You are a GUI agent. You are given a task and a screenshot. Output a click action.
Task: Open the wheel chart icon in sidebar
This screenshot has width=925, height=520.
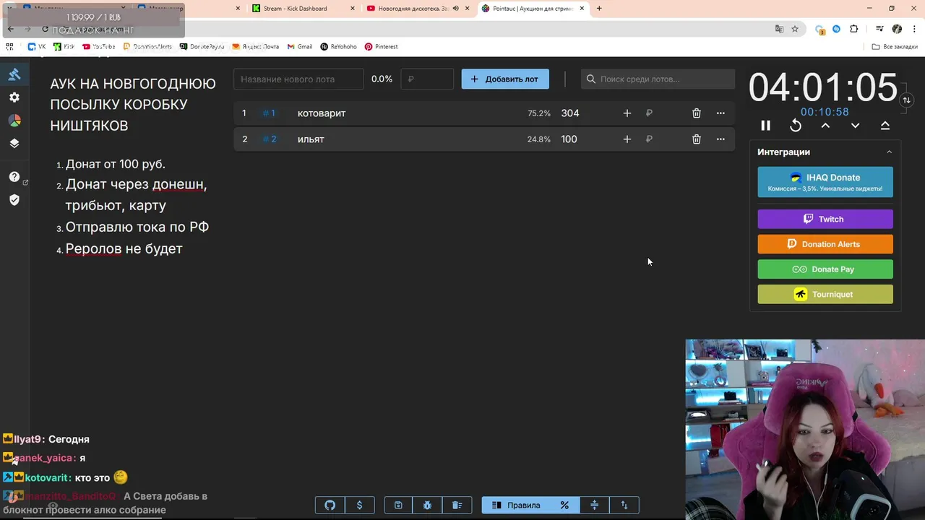[14, 121]
